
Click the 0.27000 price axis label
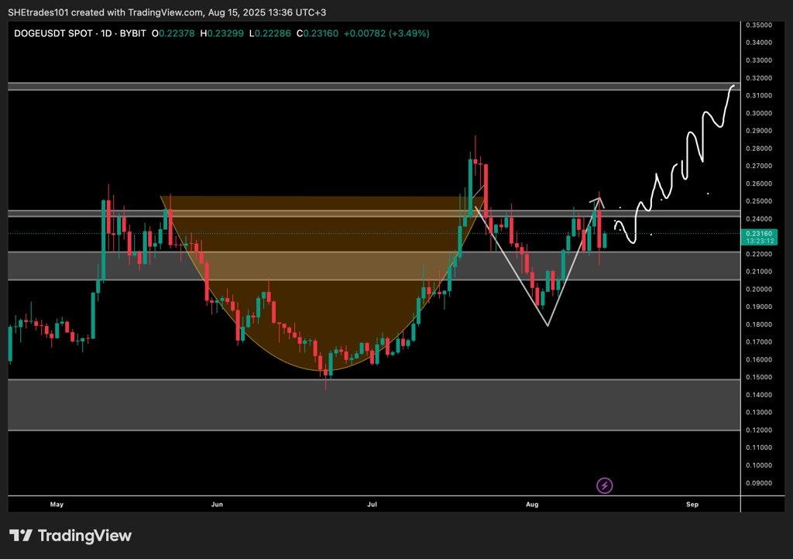759,166
